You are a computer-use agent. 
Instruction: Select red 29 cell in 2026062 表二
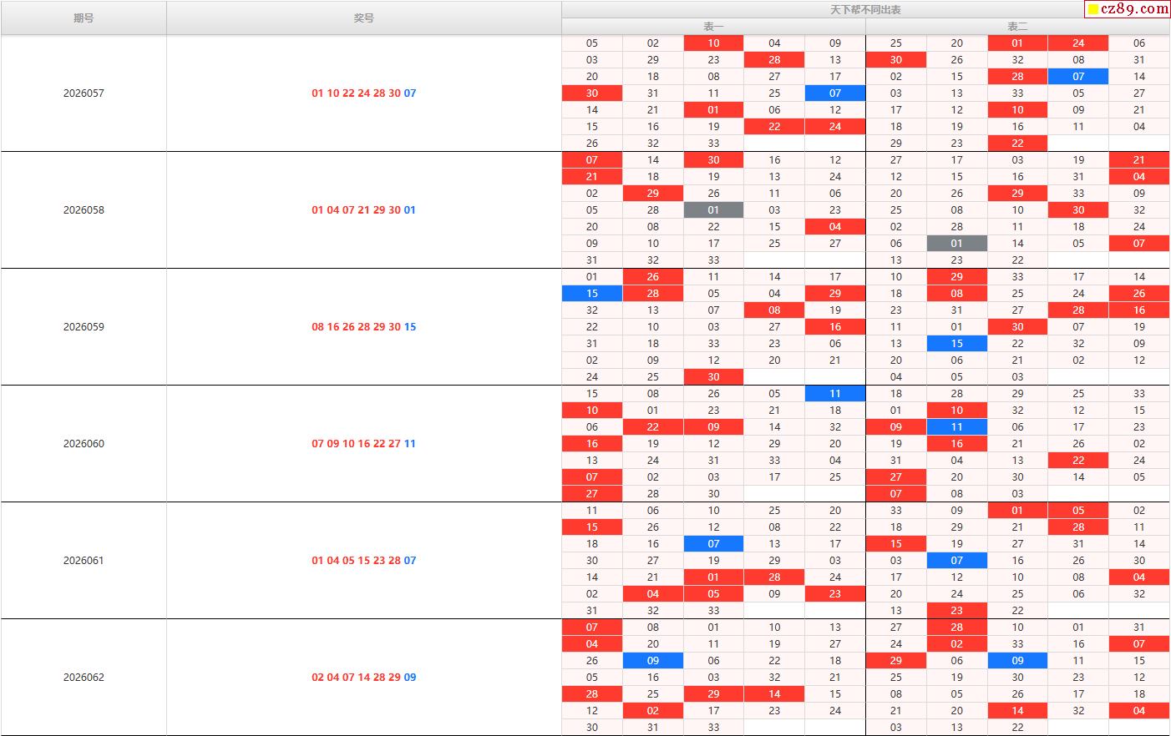click(x=895, y=661)
